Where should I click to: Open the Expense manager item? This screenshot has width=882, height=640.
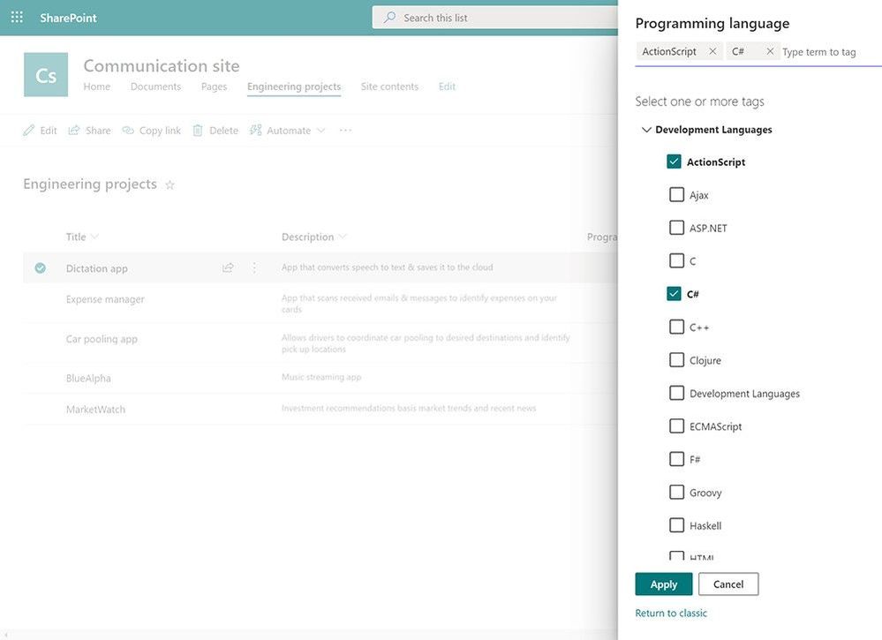click(x=105, y=299)
